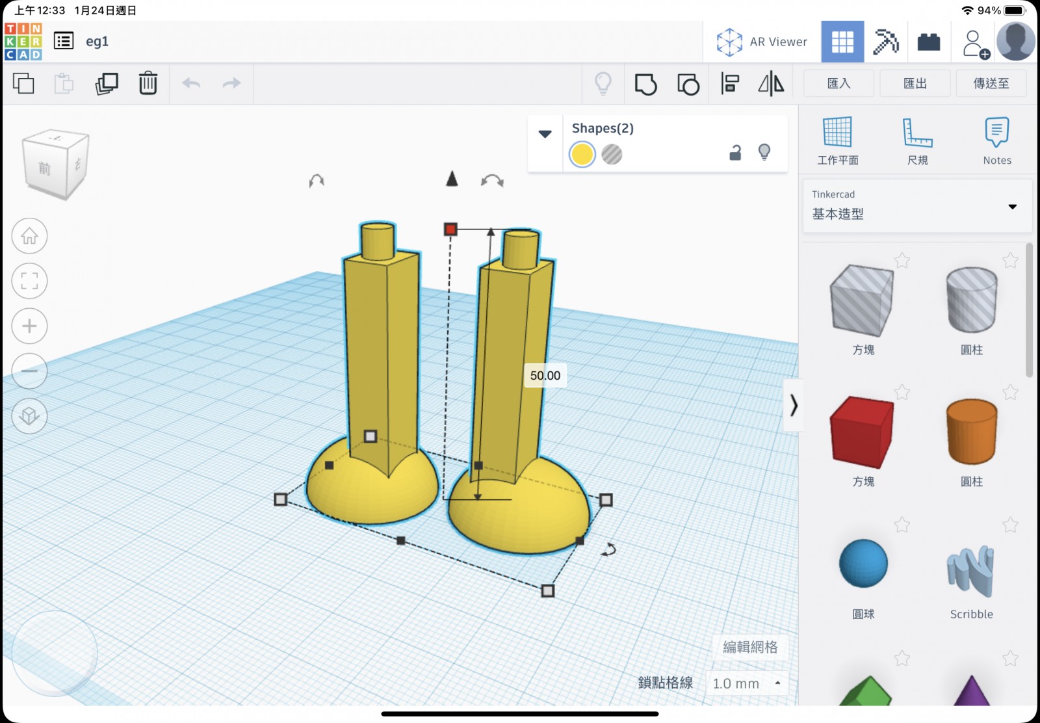Click the 匯入 import button
The width and height of the screenshot is (1040, 723).
(838, 83)
